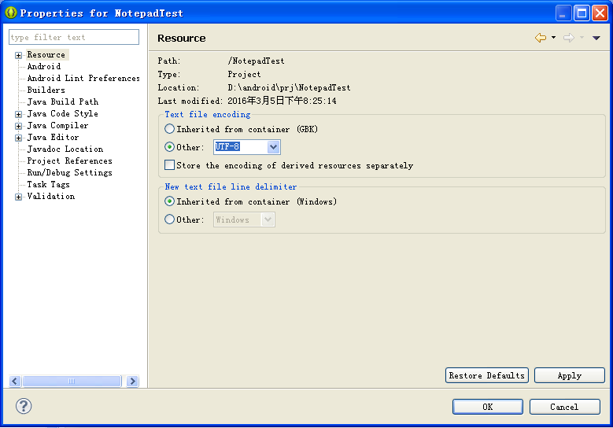Open the UTF-8 encoding dropdown arrow

coord(273,147)
